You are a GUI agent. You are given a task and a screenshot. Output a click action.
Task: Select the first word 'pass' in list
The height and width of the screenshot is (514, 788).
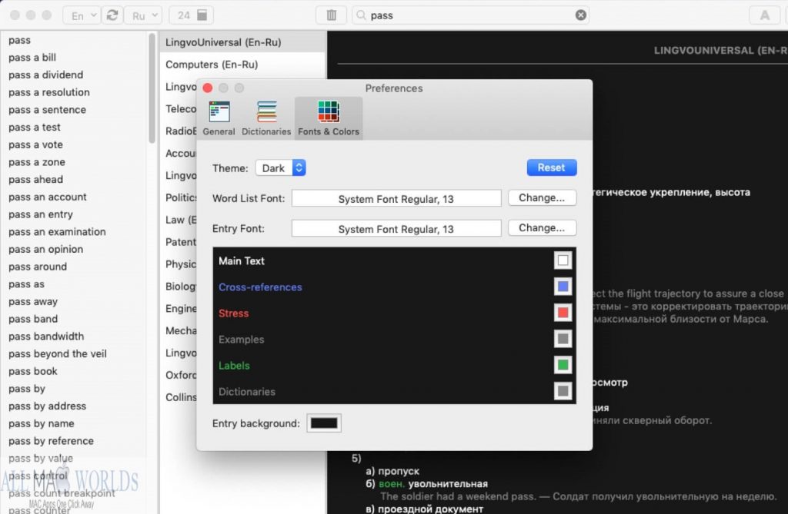point(19,40)
